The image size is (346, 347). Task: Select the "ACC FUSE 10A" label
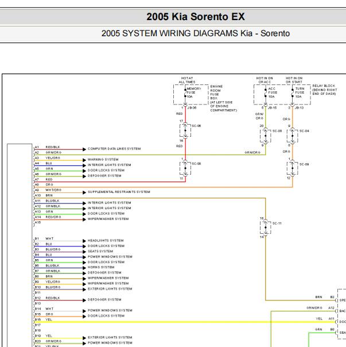pos(273,92)
